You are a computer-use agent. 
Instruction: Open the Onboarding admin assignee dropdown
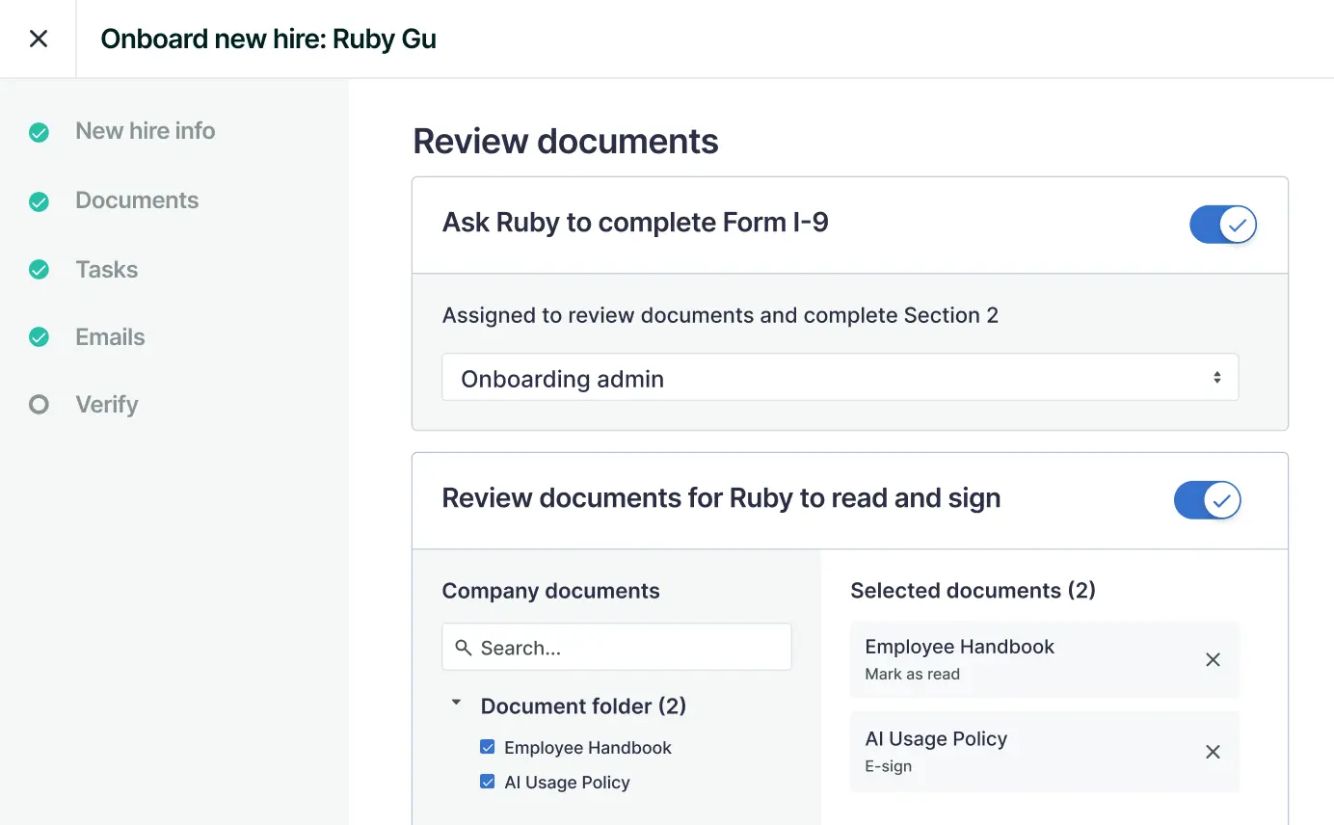pyautogui.click(x=840, y=378)
